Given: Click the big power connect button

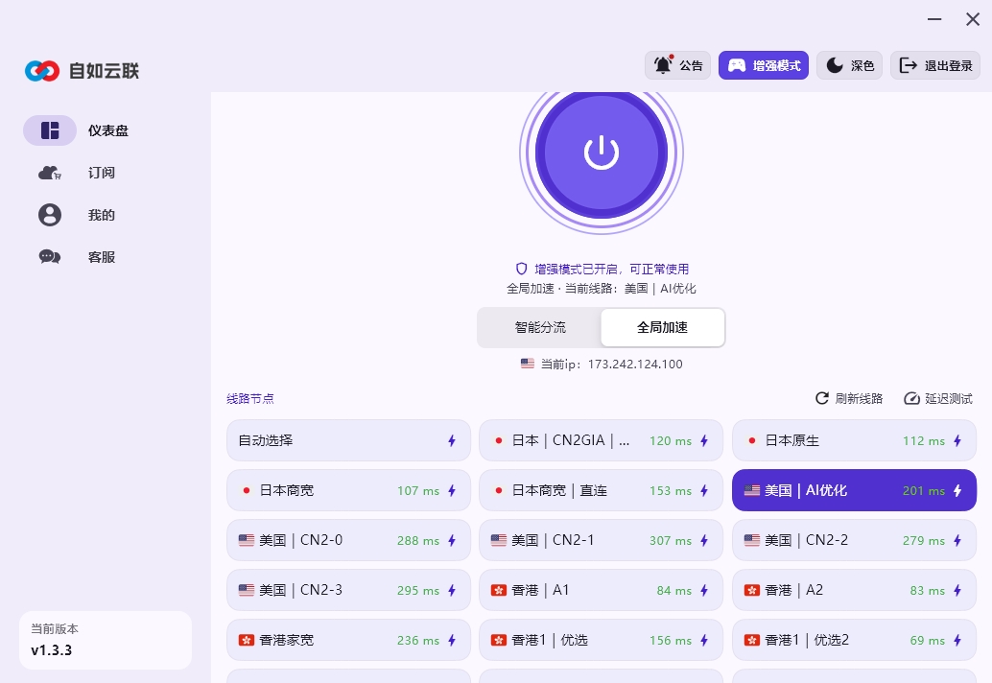Looking at the screenshot, I should [601, 153].
